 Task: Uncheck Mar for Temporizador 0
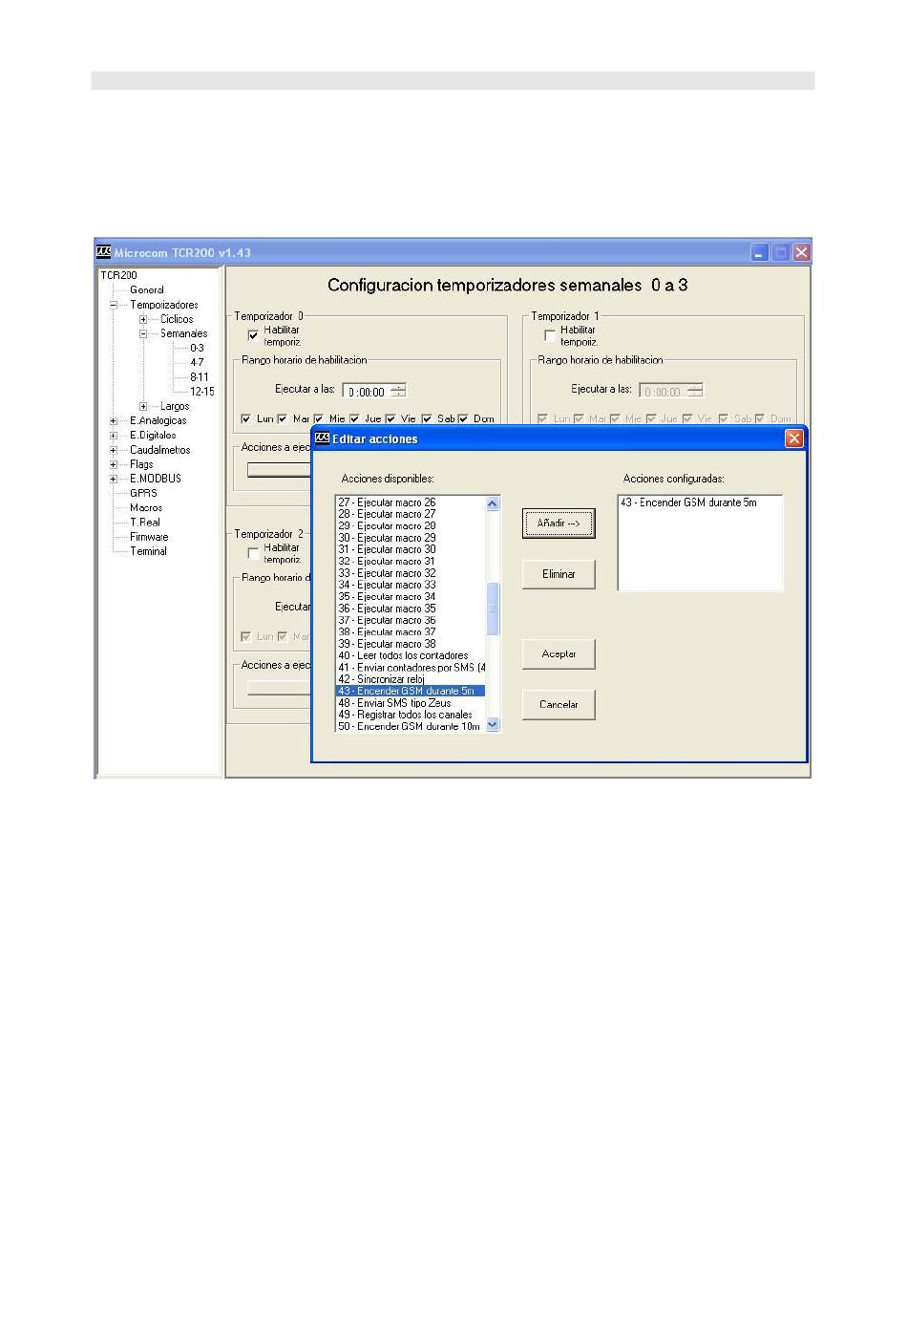pyautogui.click(x=283, y=418)
